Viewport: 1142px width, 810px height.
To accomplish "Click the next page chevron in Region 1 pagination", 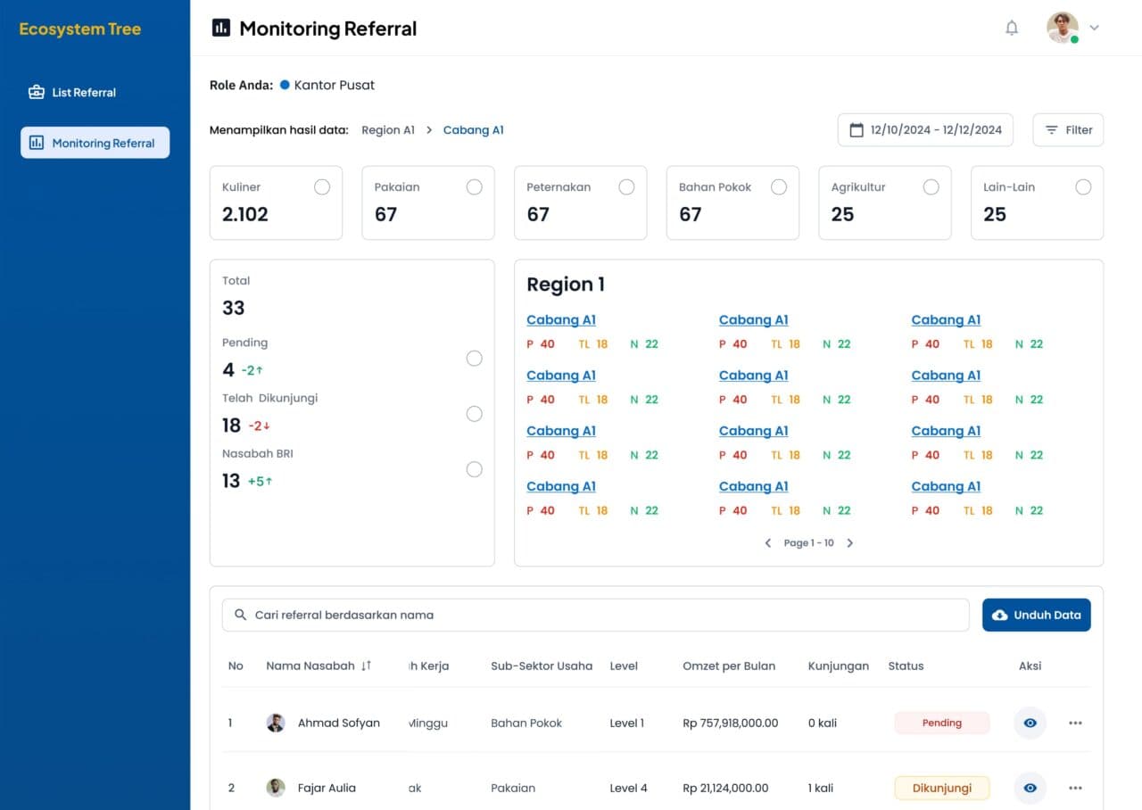I will click(x=849, y=542).
